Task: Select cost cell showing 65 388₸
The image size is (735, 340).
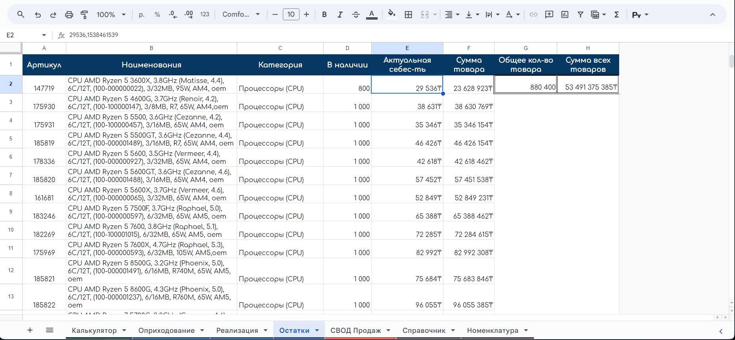Action: 407,212
